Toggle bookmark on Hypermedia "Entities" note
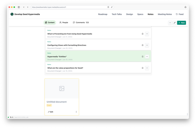 [143, 57]
